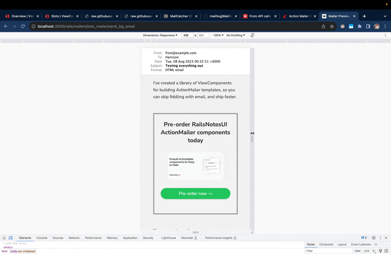Open the No throttling dropdown
The height and width of the screenshot is (254, 391).
click(236, 35)
